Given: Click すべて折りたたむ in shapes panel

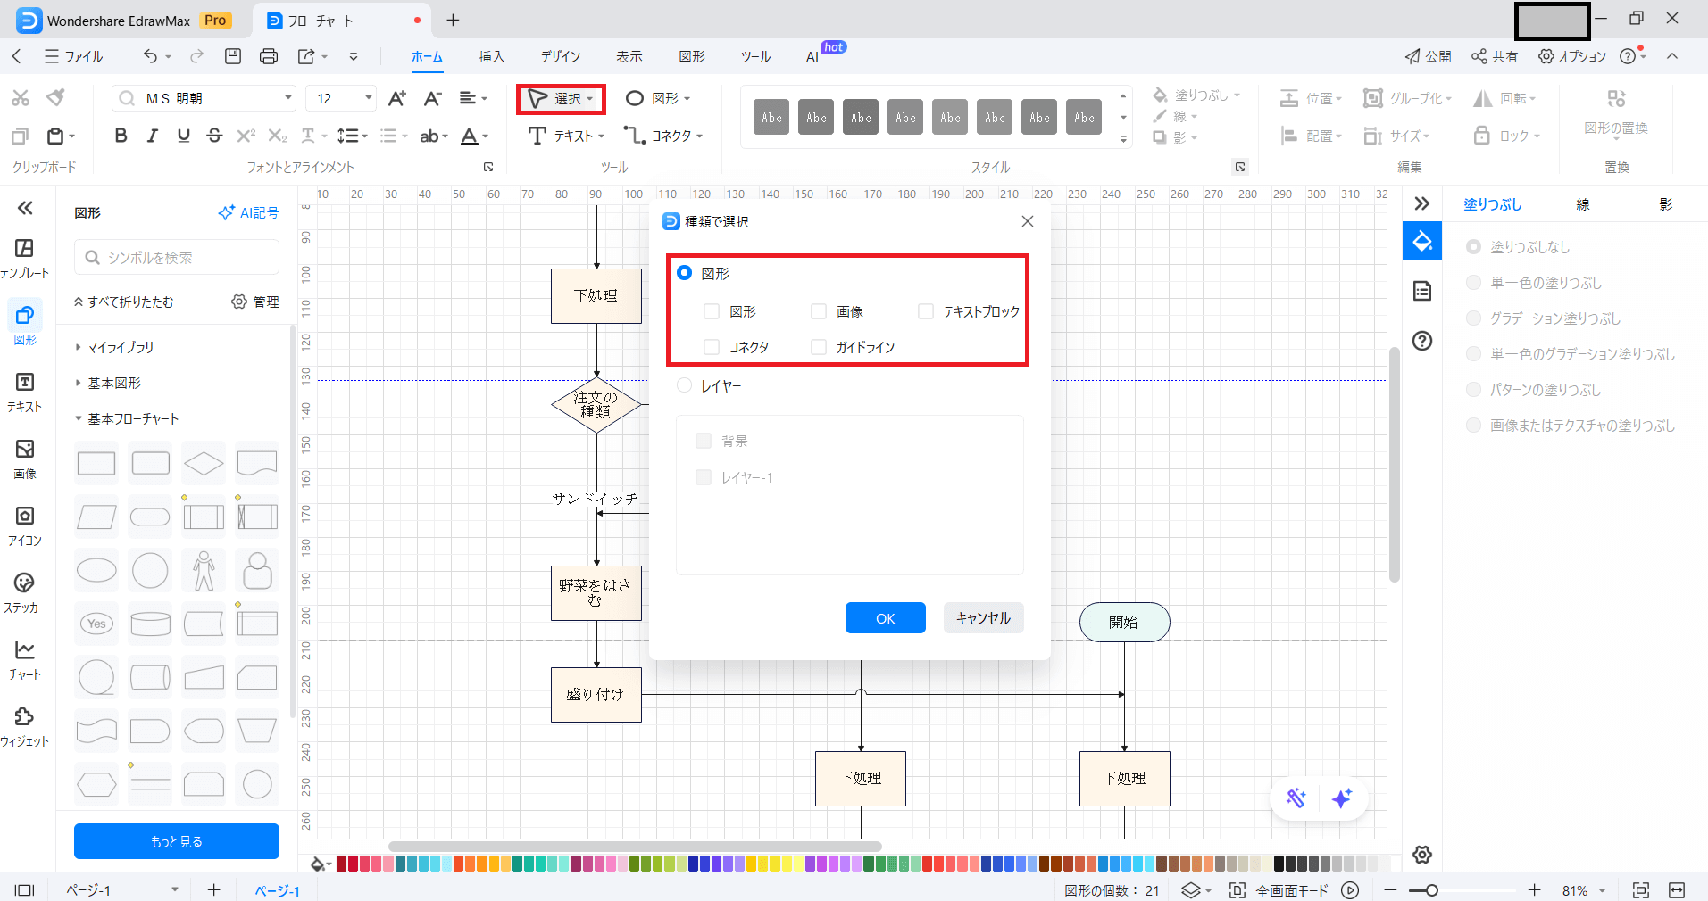Looking at the screenshot, I should [123, 302].
